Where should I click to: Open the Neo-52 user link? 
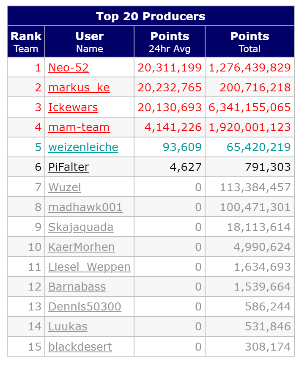69,68
